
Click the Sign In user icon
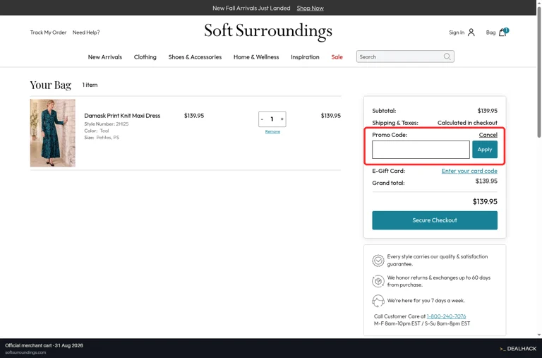click(x=471, y=32)
